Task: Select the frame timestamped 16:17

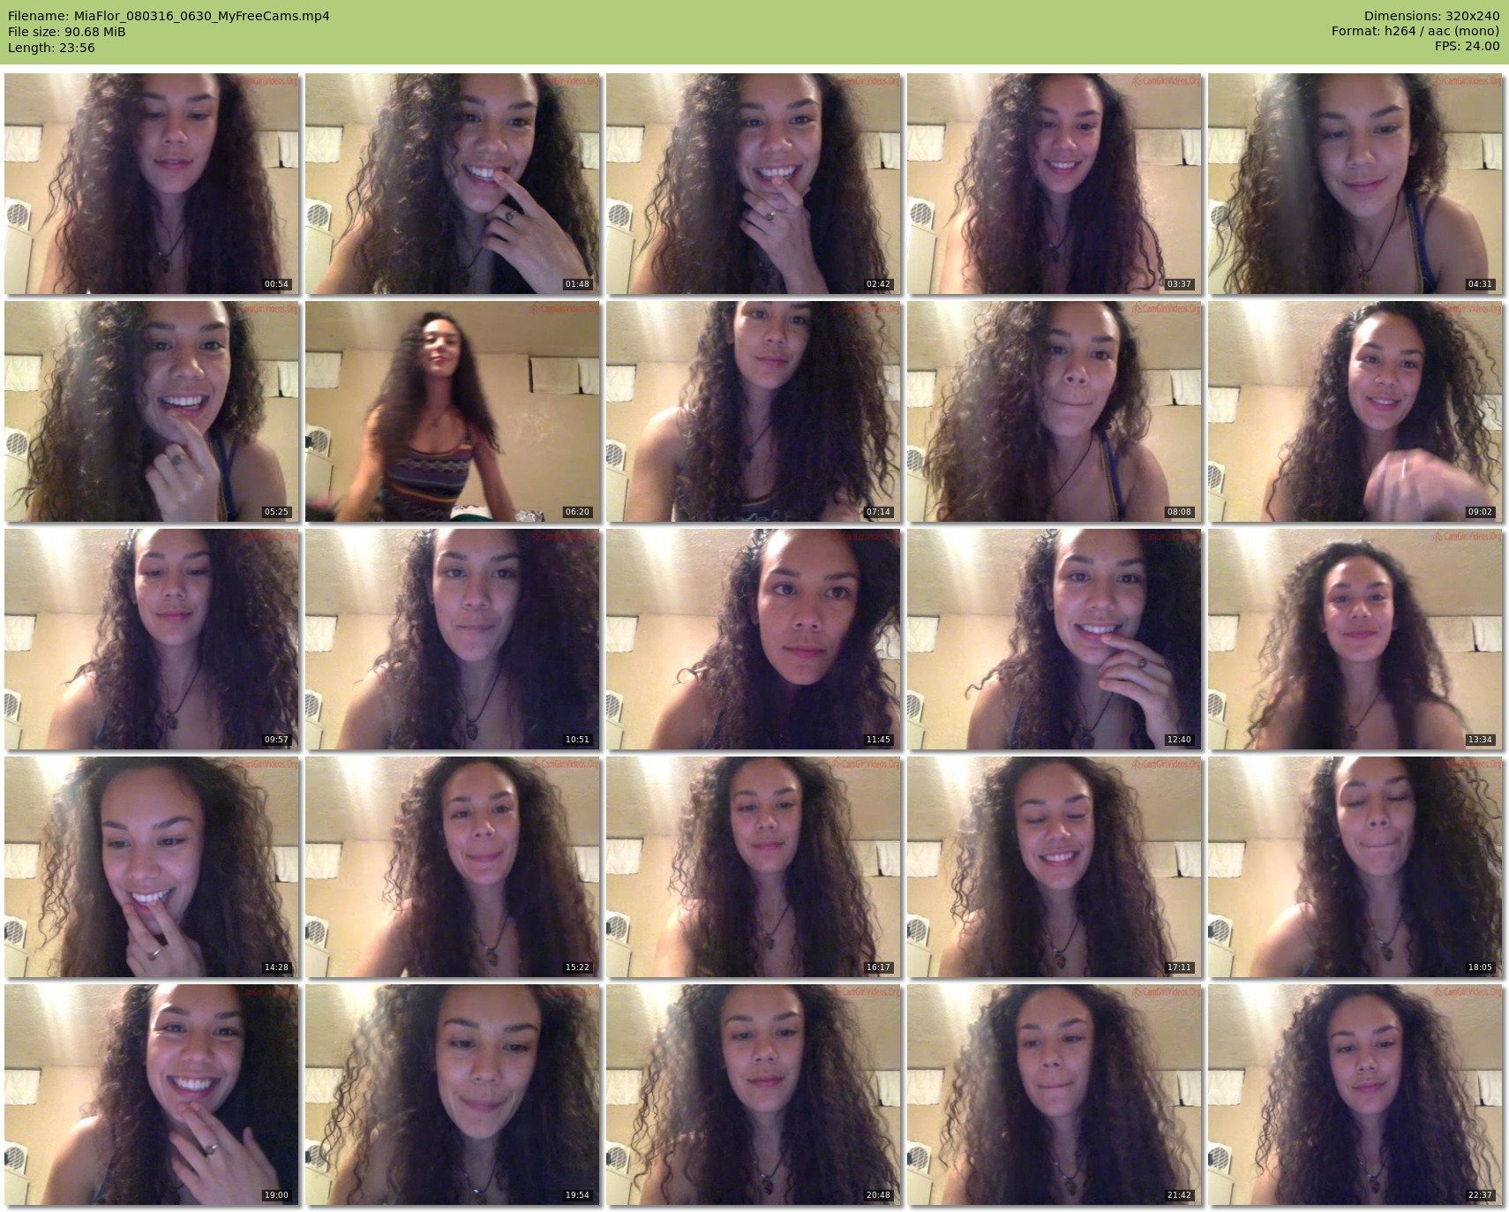Action: click(754, 867)
